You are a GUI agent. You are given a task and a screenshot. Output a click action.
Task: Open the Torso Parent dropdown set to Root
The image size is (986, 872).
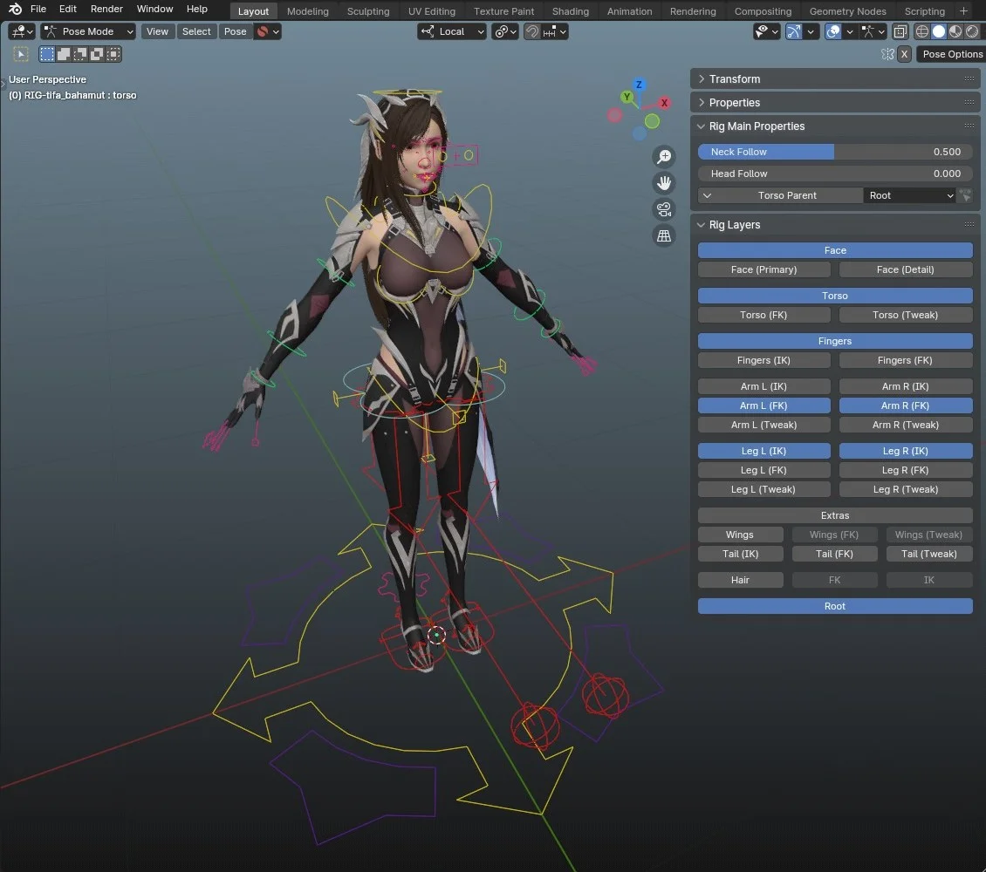point(909,195)
